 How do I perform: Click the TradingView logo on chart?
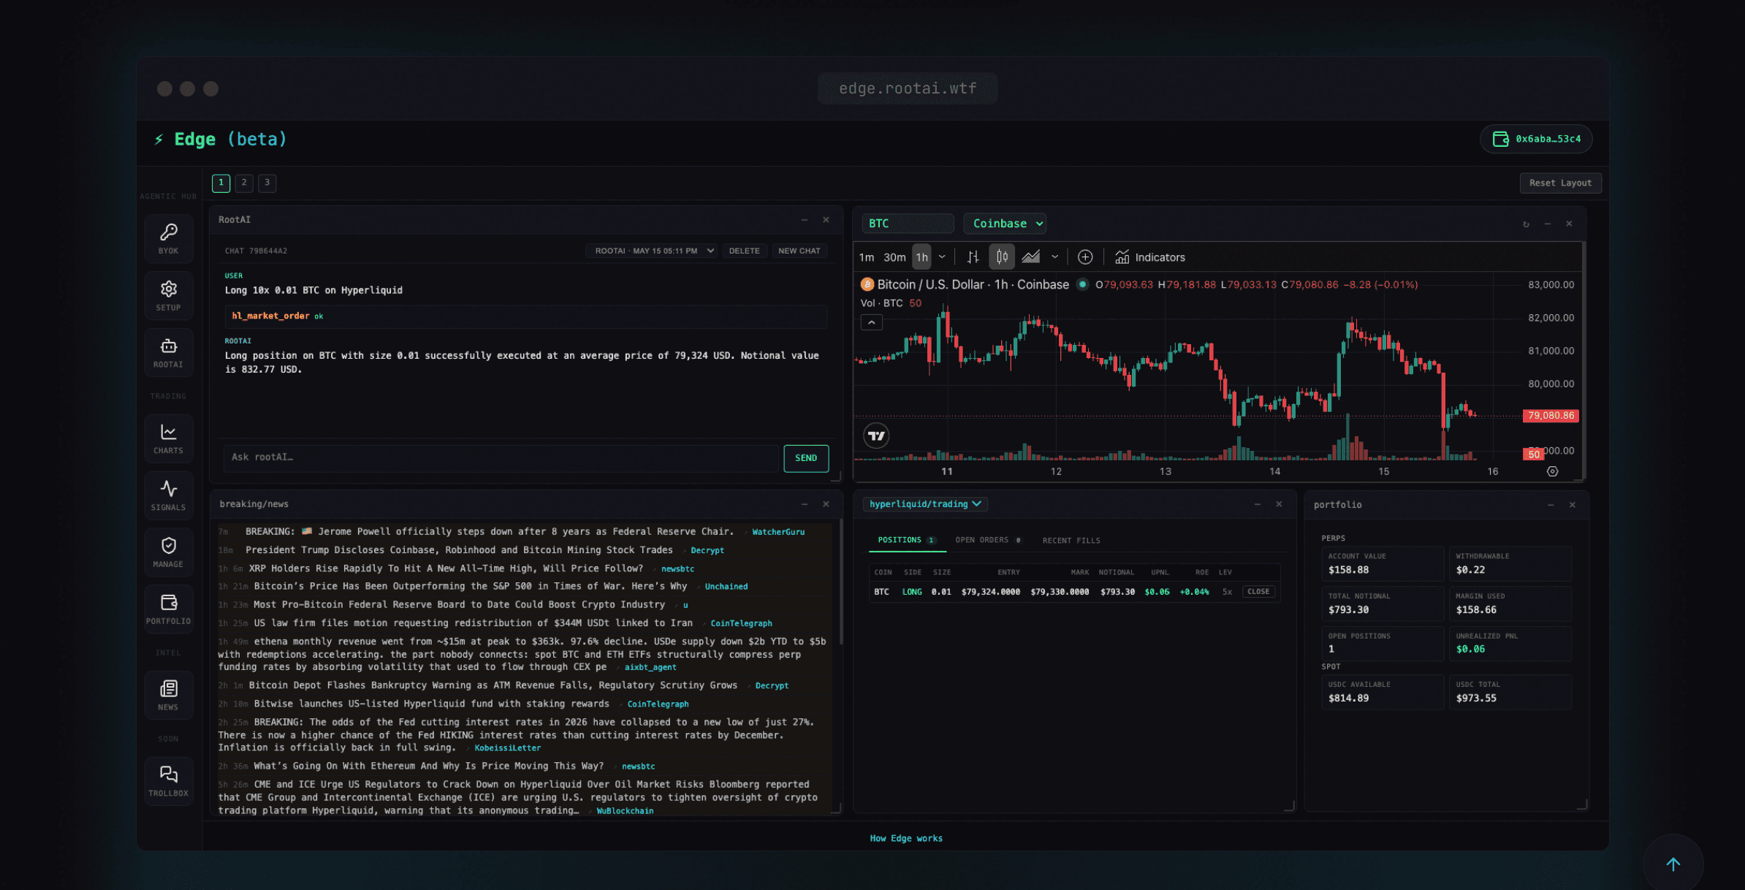pyautogui.click(x=876, y=436)
